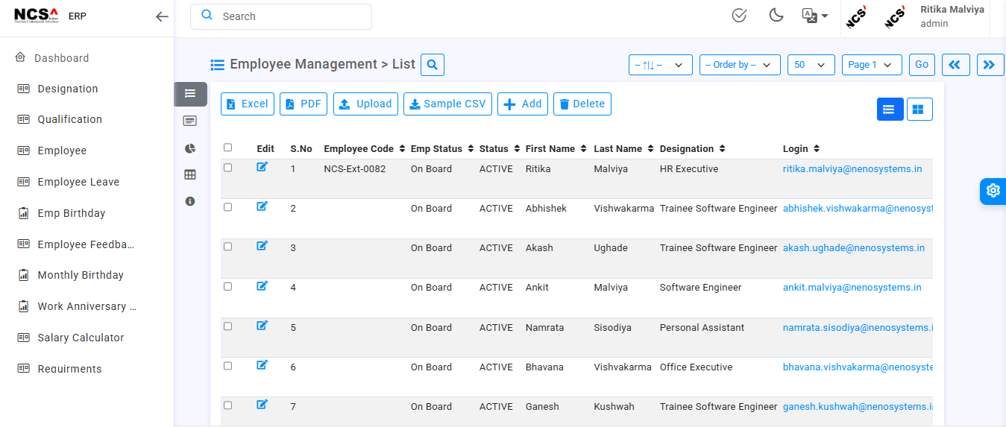Click the Sample CSV download button

[447, 104]
